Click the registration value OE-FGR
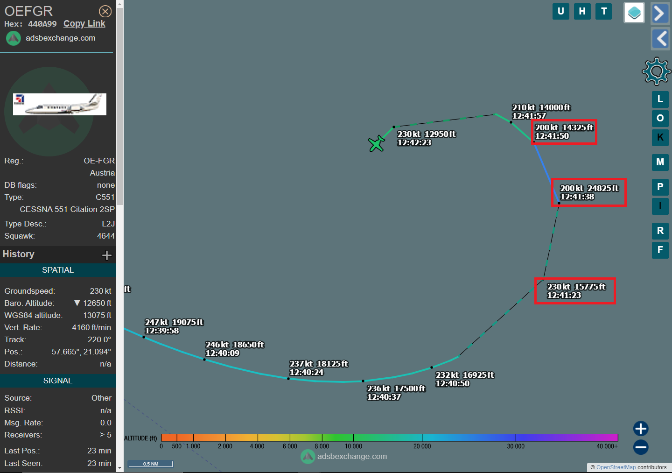Viewport: 672px width, 473px height. tap(99, 161)
